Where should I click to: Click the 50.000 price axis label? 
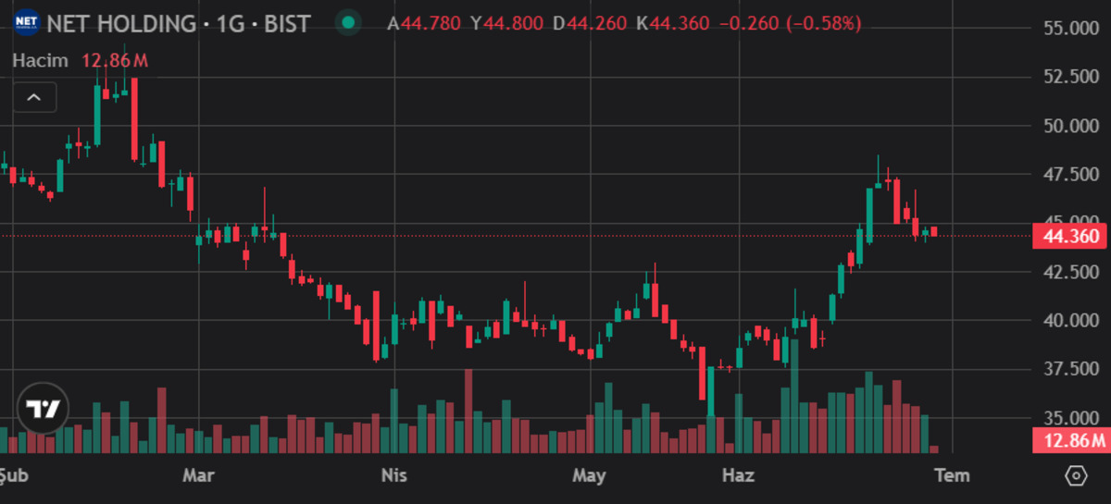click(x=1071, y=126)
